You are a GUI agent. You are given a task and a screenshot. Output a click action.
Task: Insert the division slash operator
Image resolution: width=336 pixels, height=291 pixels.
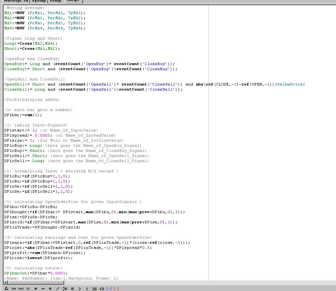click(58, 288)
